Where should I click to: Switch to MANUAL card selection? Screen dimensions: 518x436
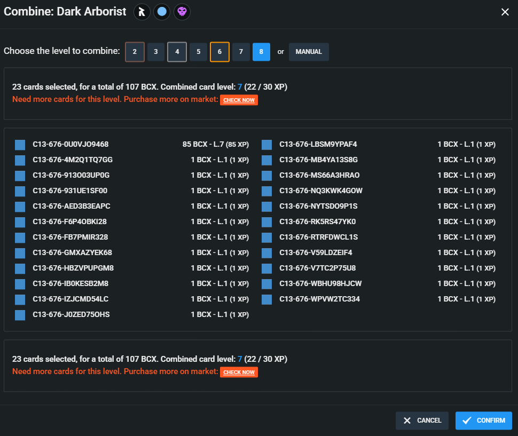[x=309, y=52]
